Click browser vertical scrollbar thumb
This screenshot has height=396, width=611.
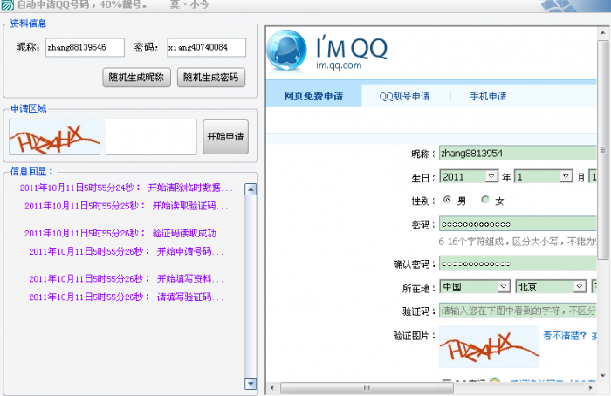click(x=603, y=149)
